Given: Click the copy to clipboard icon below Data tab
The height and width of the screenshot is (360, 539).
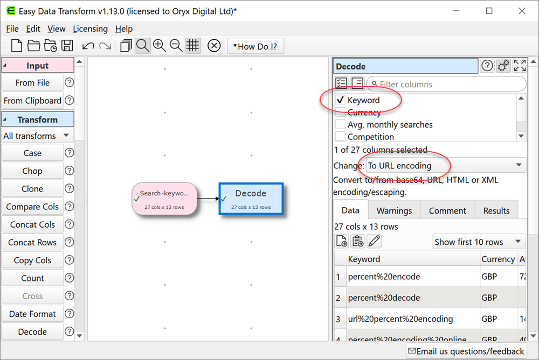Looking at the screenshot, I should click(357, 241).
